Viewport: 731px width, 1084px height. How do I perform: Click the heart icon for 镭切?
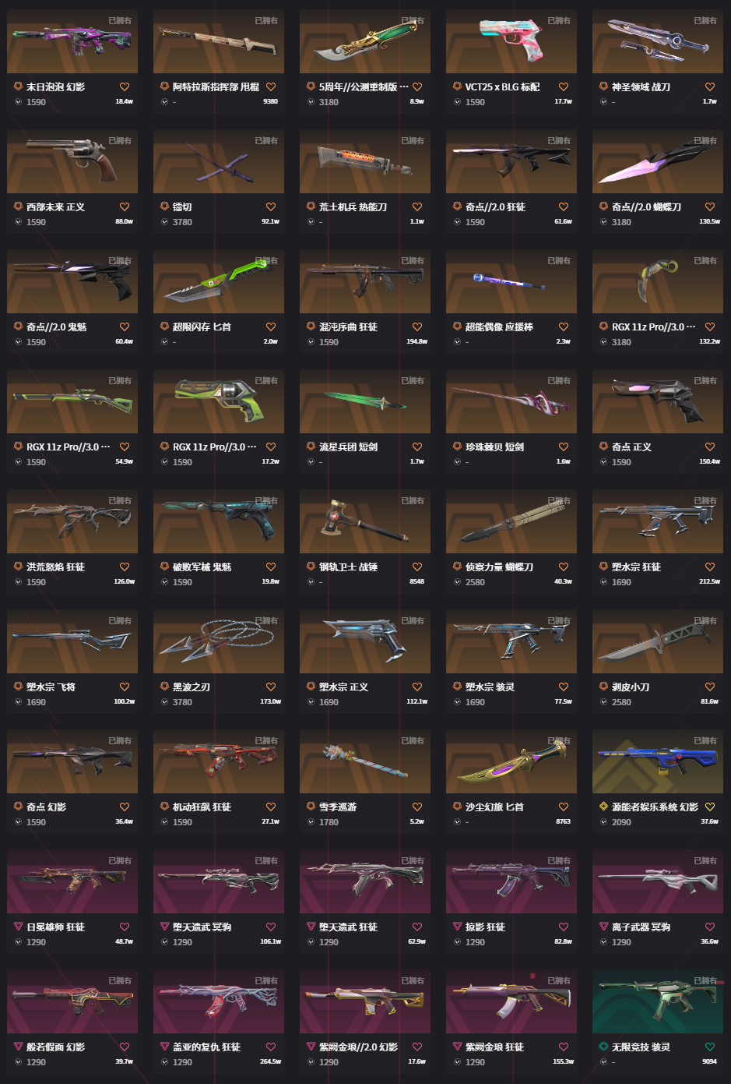[271, 207]
